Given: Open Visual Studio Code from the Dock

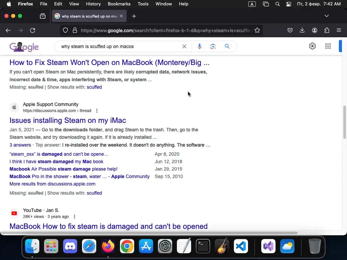Looking at the screenshot, I should (241, 246).
